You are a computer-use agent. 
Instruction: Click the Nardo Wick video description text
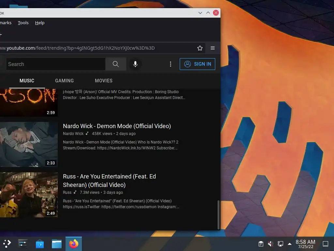(x=121, y=145)
